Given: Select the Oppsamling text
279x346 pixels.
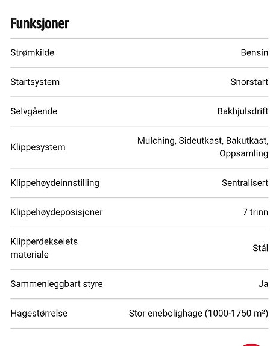Looking at the screenshot, I should [243, 153].
